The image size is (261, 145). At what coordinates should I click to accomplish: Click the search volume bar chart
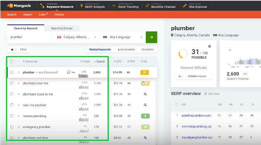(x=248, y=61)
